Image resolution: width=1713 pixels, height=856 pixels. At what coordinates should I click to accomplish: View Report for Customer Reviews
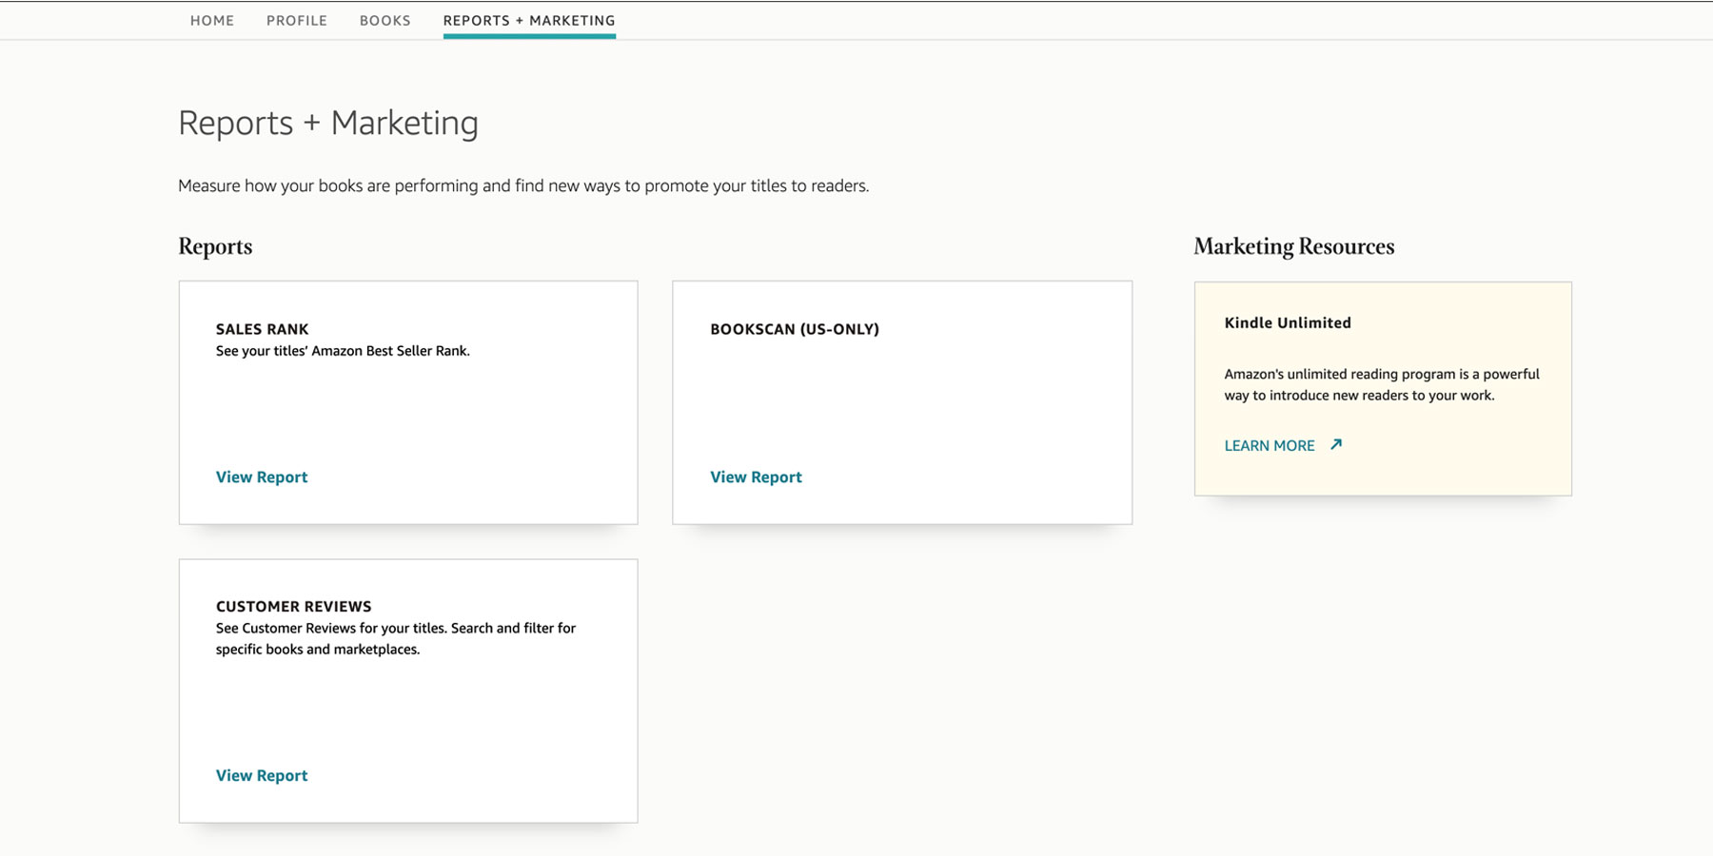tap(261, 775)
